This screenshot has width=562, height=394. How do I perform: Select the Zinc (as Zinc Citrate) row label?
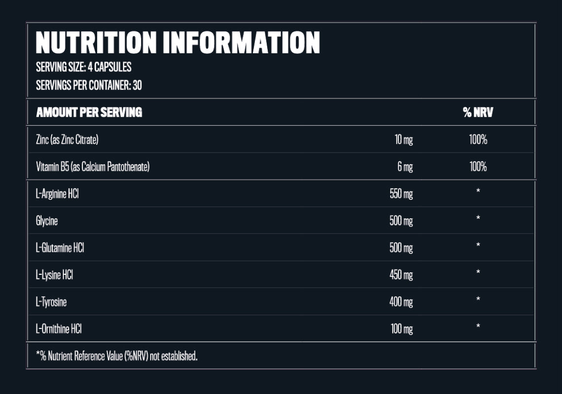click(x=67, y=140)
